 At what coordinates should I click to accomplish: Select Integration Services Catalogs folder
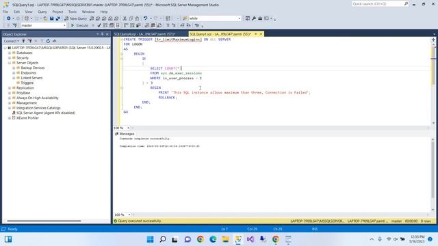click(x=38, y=108)
